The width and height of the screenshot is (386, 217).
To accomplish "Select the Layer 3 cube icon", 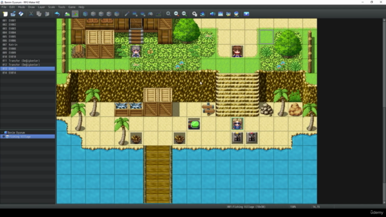I will (109, 14).
